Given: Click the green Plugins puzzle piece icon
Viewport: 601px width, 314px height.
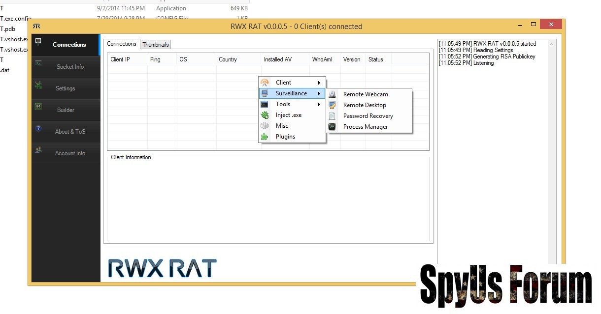Looking at the screenshot, I should [x=265, y=137].
